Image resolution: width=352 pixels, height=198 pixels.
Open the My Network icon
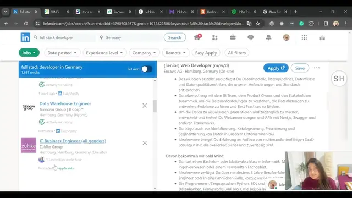point(215,37)
